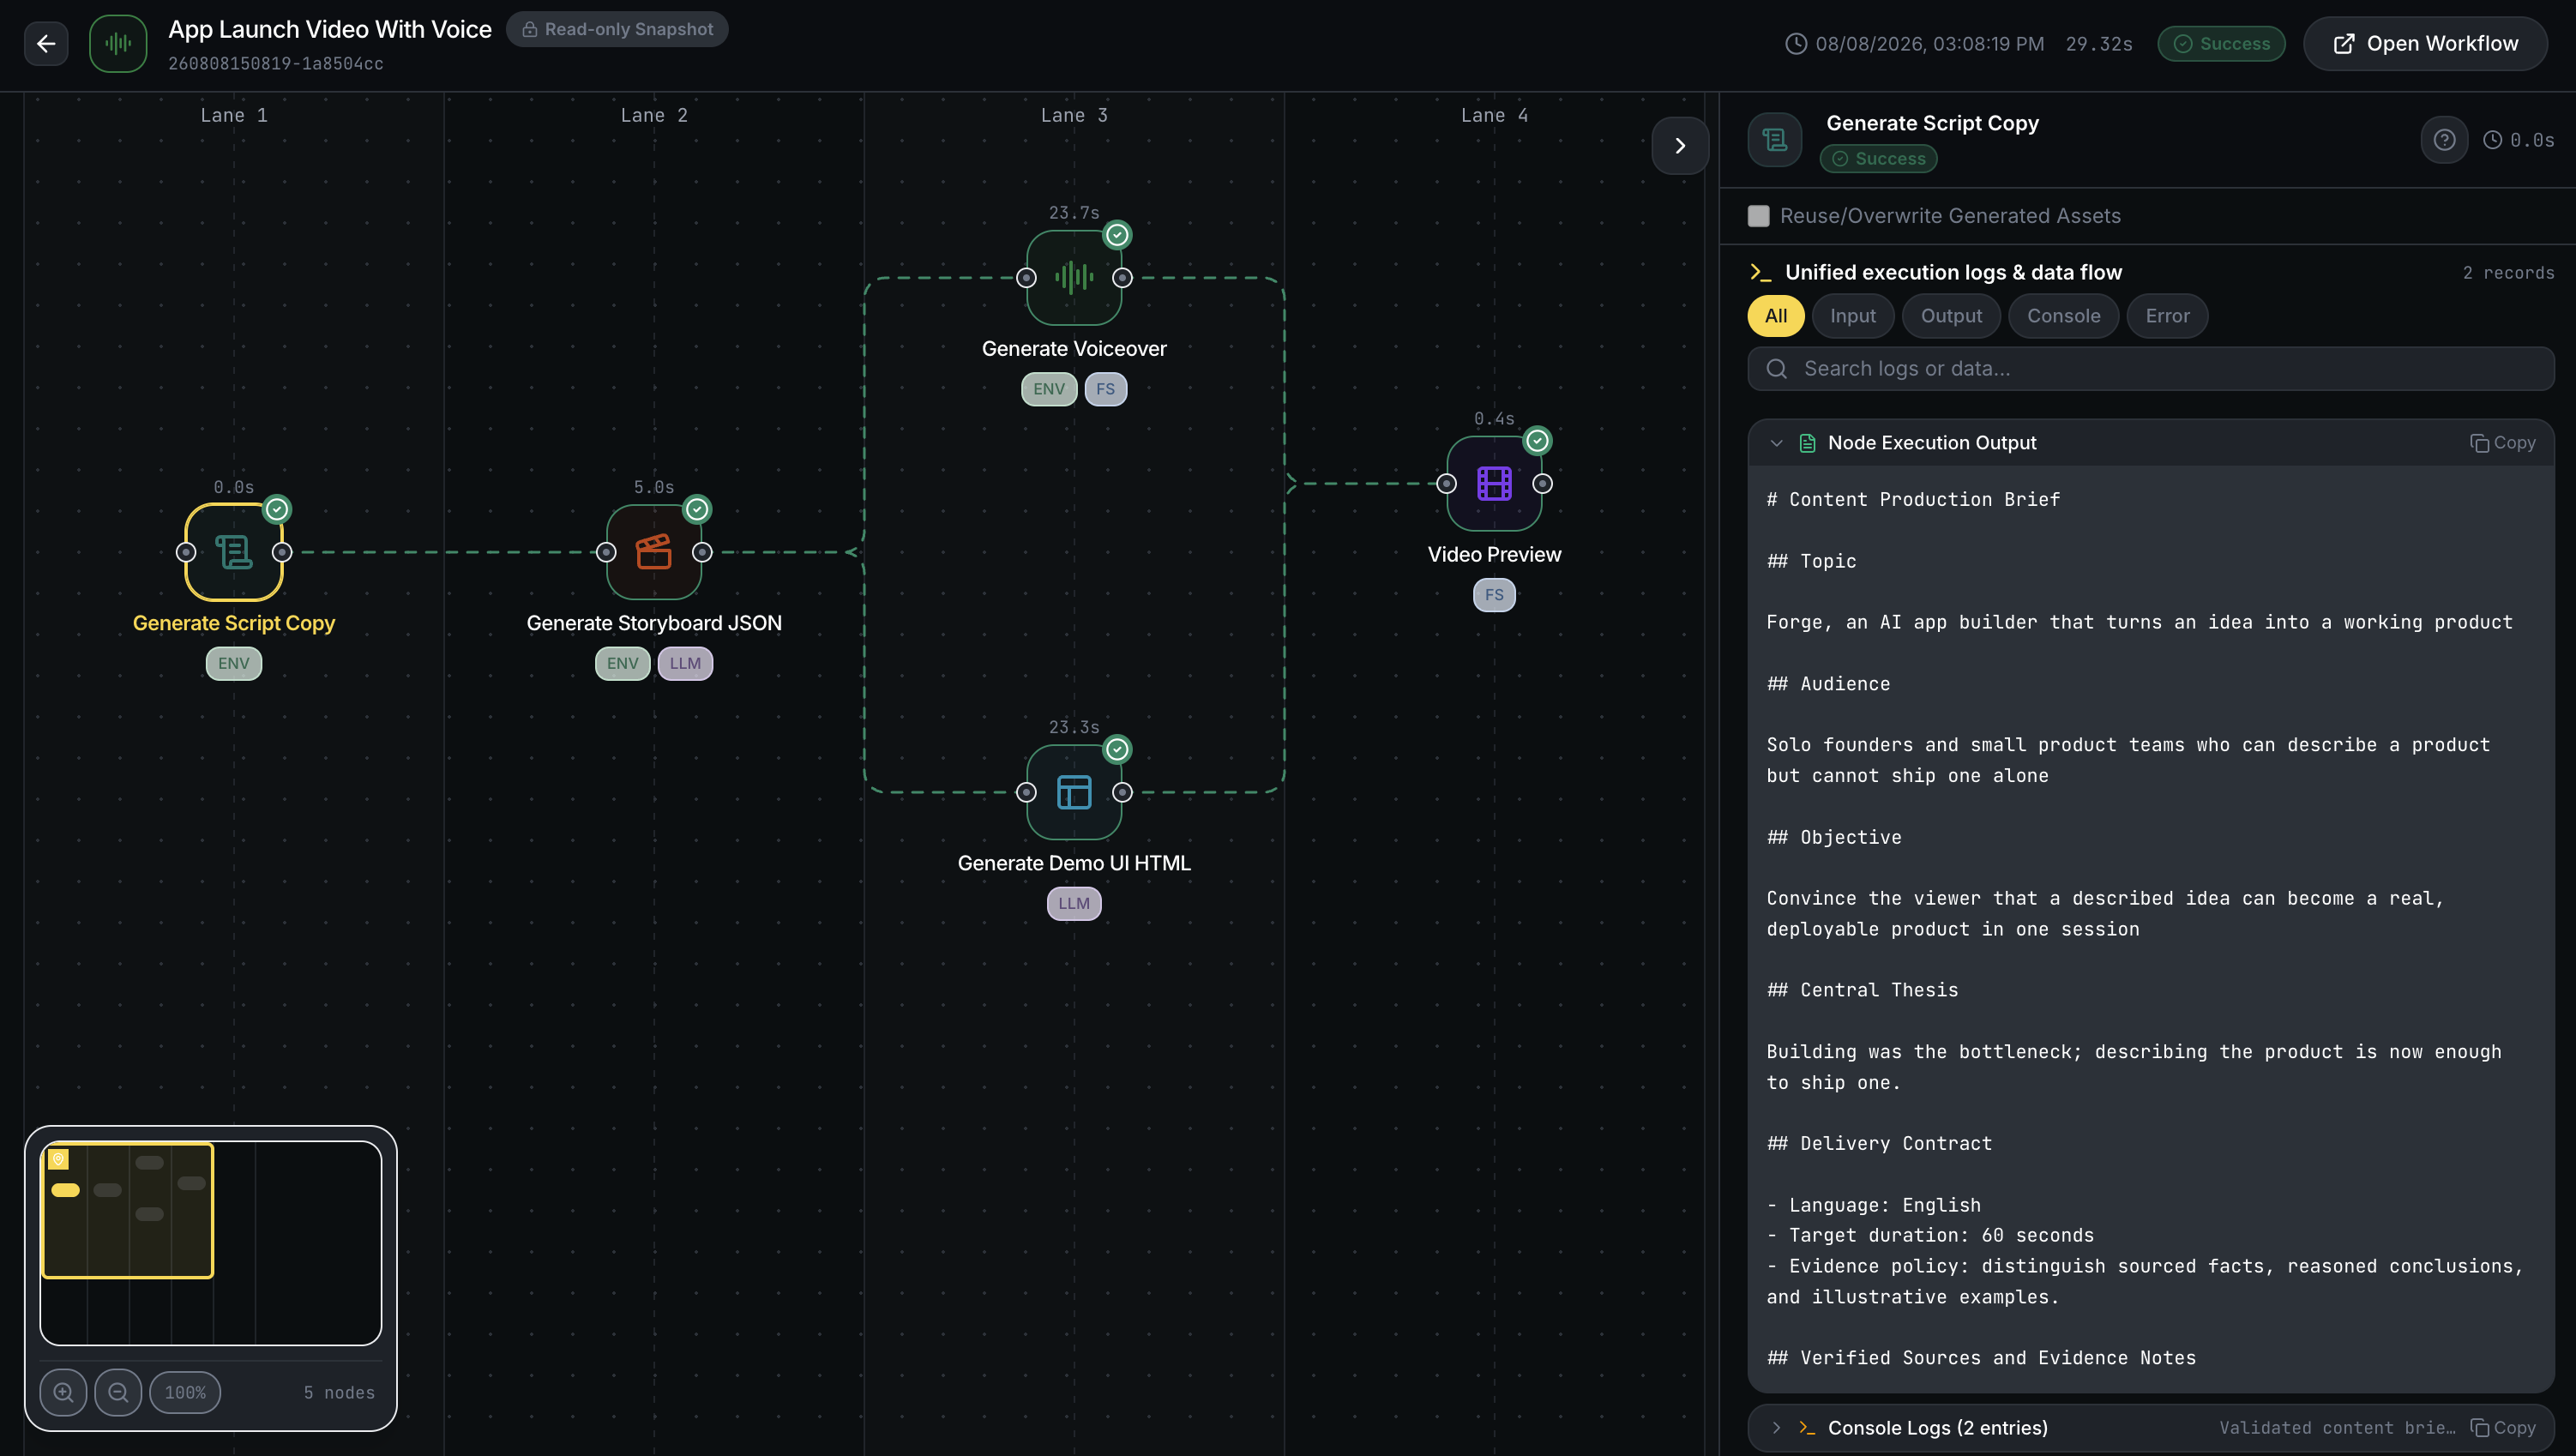Click success checkmark on Video Preview node
2576x1456 pixels.
(x=1537, y=441)
